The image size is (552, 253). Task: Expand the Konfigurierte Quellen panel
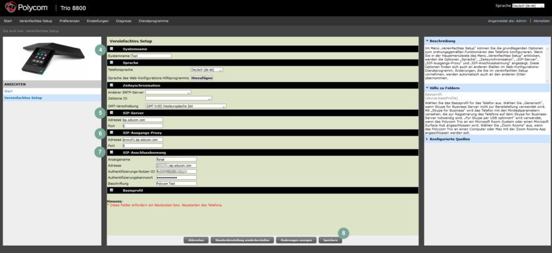click(x=427, y=140)
